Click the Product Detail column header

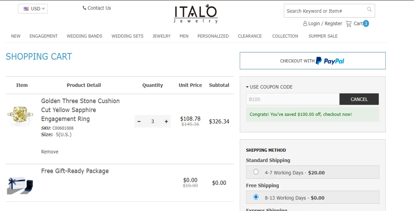click(84, 85)
